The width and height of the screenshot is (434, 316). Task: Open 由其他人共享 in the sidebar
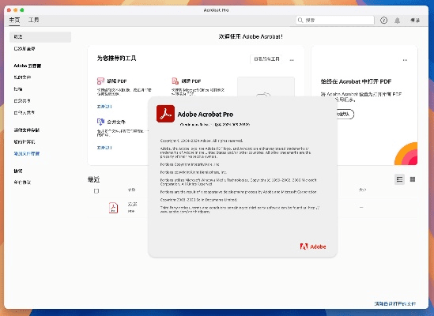(x=25, y=113)
